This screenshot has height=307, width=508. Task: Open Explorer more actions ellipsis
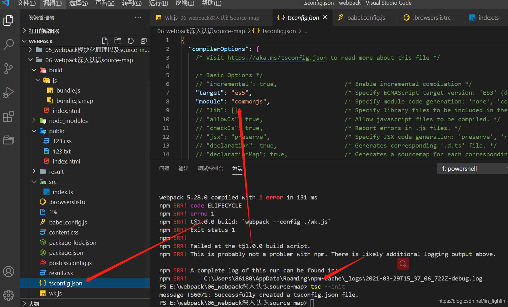click(x=138, y=18)
